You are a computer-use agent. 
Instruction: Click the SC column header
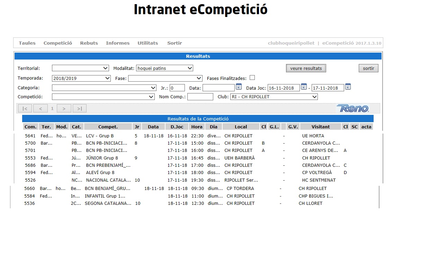click(x=355, y=127)
